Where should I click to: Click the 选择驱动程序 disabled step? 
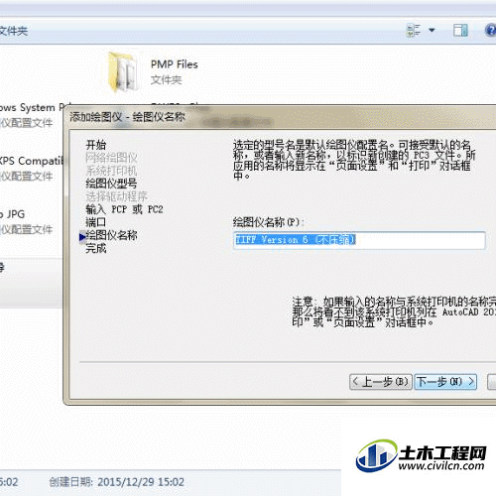116,196
